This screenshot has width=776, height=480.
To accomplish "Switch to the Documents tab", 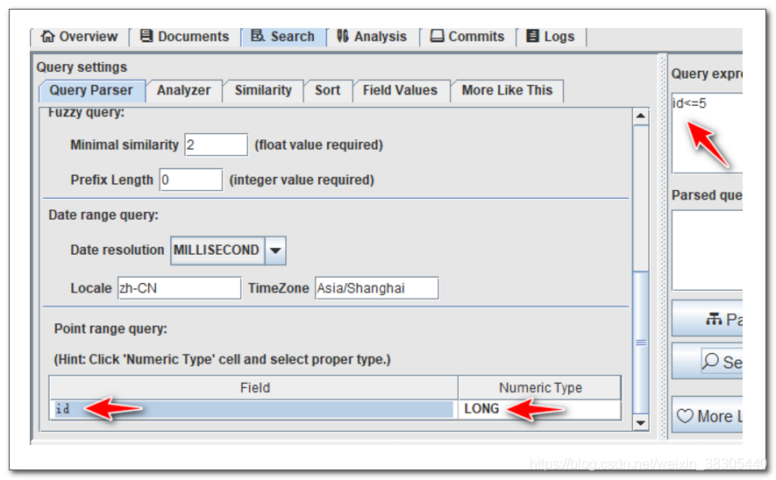I will point(185,37).
